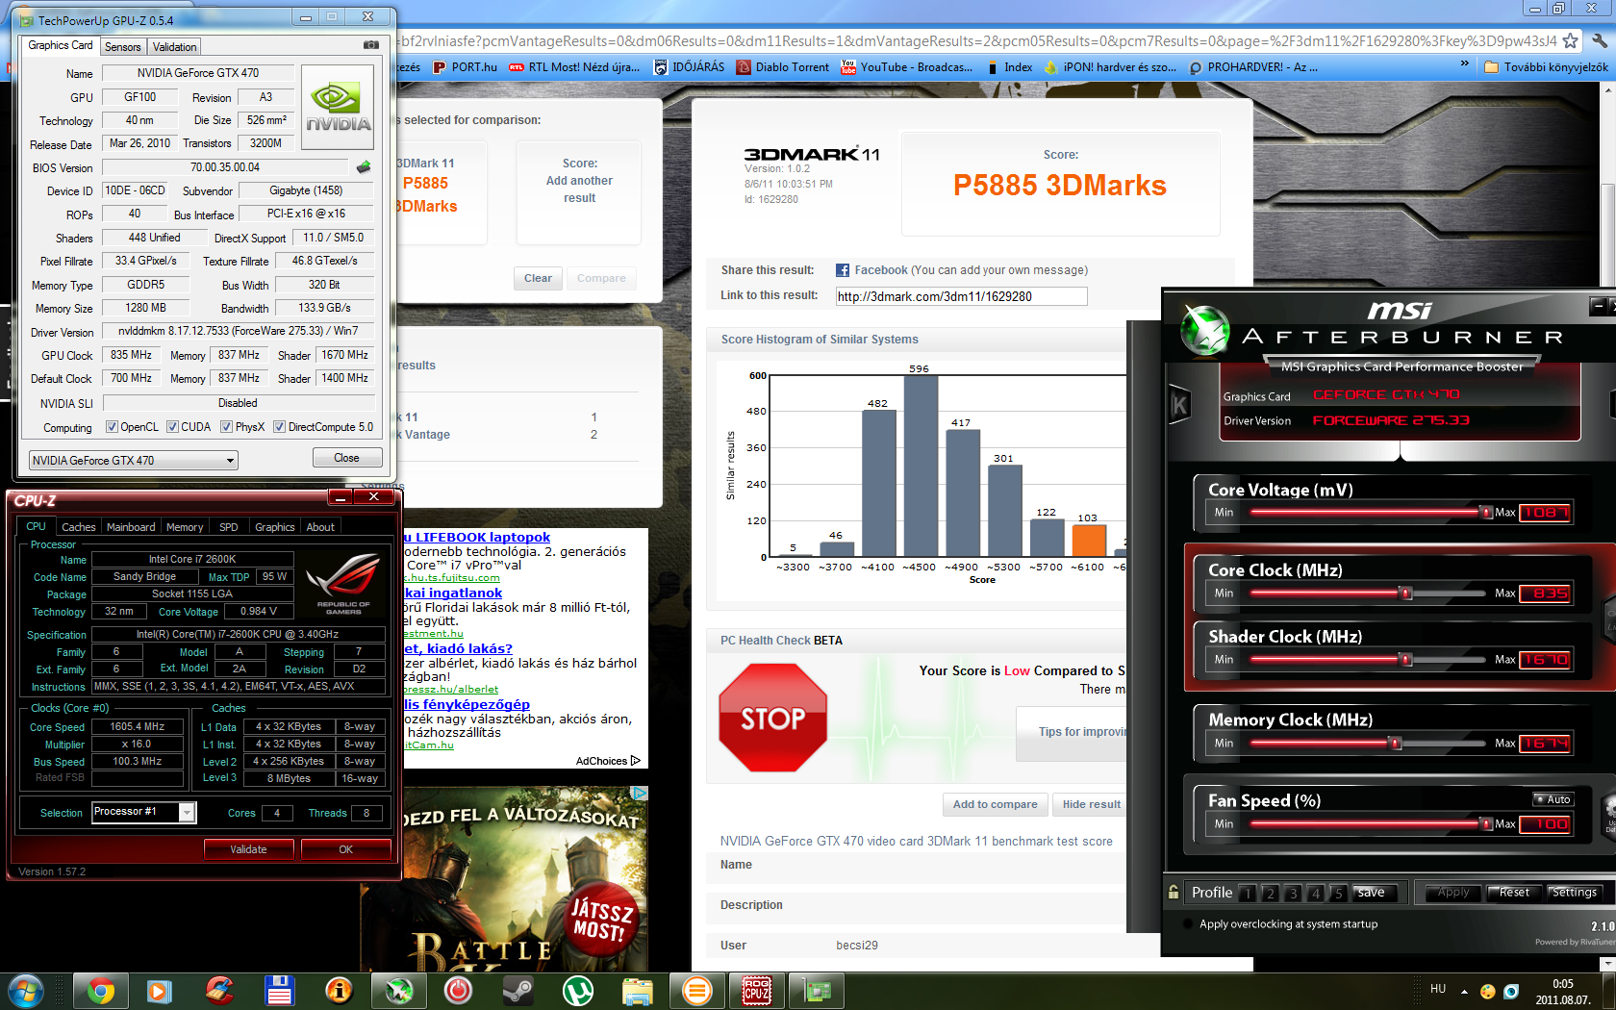The width and height of the screenshot is (1616, 1010).
Task: Share result via Facebook icon
Action: click(843, 270)
